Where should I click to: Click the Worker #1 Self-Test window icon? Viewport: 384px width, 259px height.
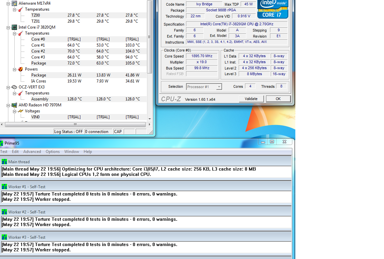(x=4, y=187)
